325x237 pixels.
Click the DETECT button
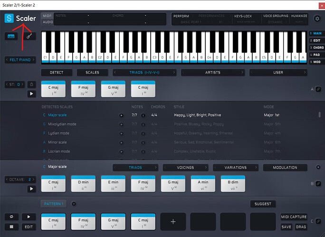pyautogui.click(x=57, y=73)
